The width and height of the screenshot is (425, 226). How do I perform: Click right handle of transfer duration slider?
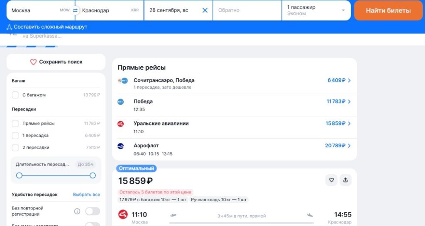click(93, 176)
